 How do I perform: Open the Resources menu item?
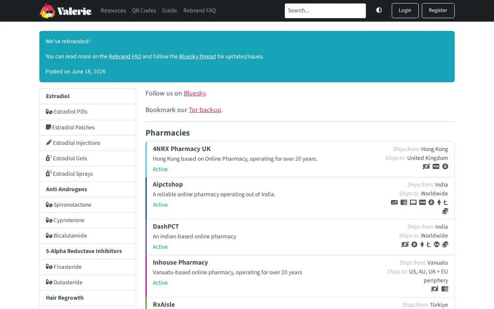(x=113, y=10)
